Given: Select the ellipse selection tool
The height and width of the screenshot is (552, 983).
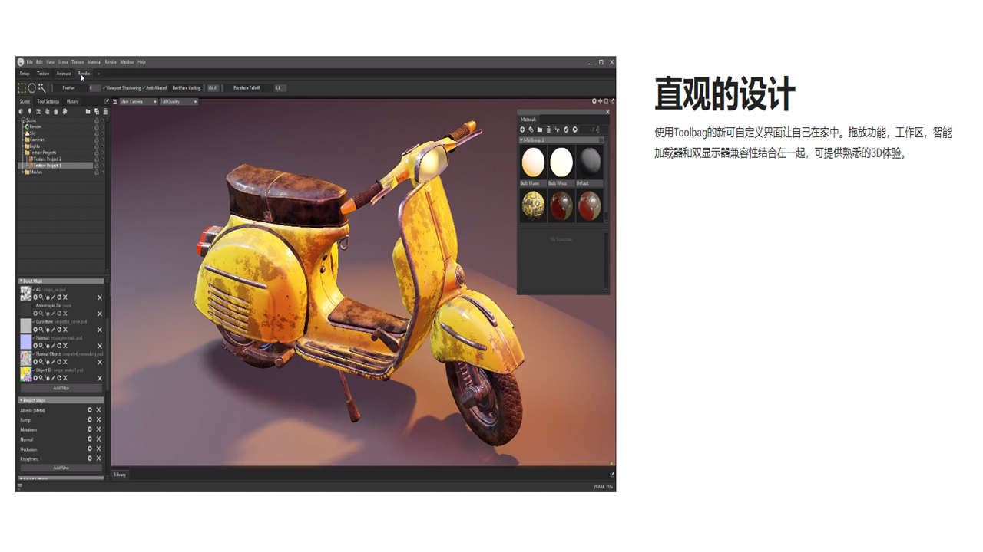Looking at the screenshot, I should coord(32,88).
